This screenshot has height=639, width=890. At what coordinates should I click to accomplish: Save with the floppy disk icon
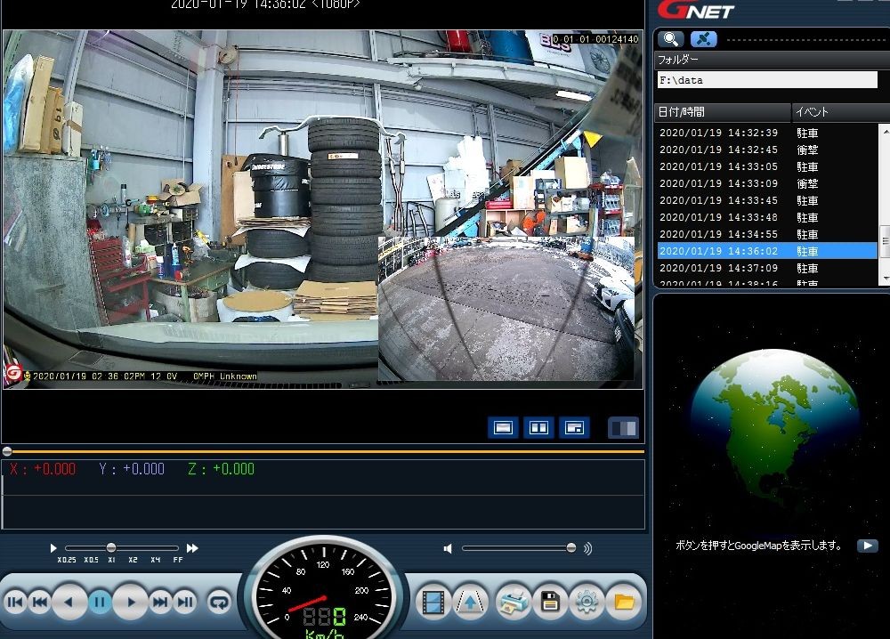[x=549, y=602]
